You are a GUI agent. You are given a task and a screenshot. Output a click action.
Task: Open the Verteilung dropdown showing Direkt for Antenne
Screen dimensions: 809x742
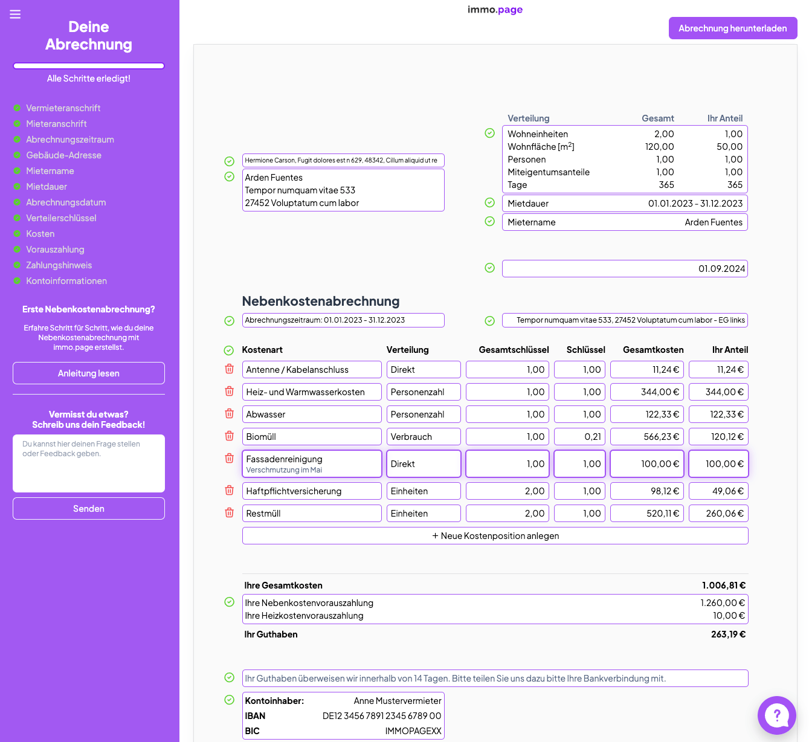point(424,369)
